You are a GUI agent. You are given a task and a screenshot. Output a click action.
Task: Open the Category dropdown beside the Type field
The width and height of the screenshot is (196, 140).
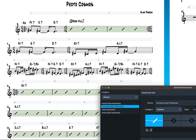[169, 110]
